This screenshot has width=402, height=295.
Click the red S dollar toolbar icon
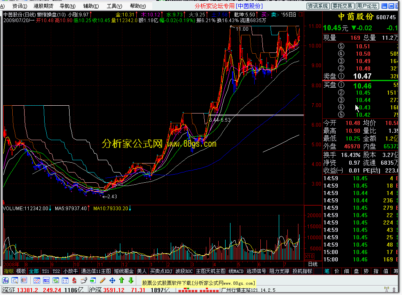[x=75, y=280]
